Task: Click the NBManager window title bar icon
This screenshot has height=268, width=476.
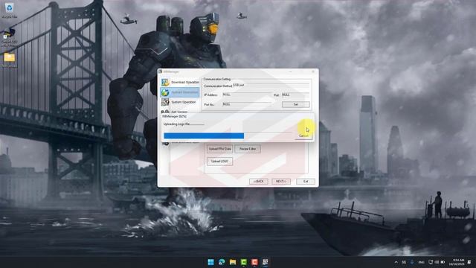Action: pyautogui.click(x=161, y=71)
